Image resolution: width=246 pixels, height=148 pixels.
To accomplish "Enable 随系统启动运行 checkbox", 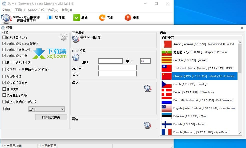I will pos(4,37).
